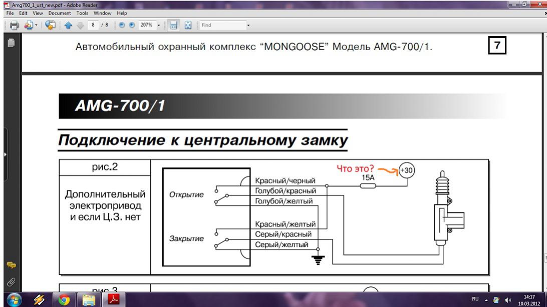The image size is (547, 307).
Task: Click the RU language indicator in the tray
Action: tap(475, 299)
